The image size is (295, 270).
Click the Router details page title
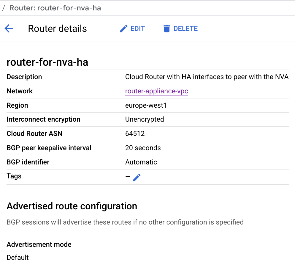[57, 29]
